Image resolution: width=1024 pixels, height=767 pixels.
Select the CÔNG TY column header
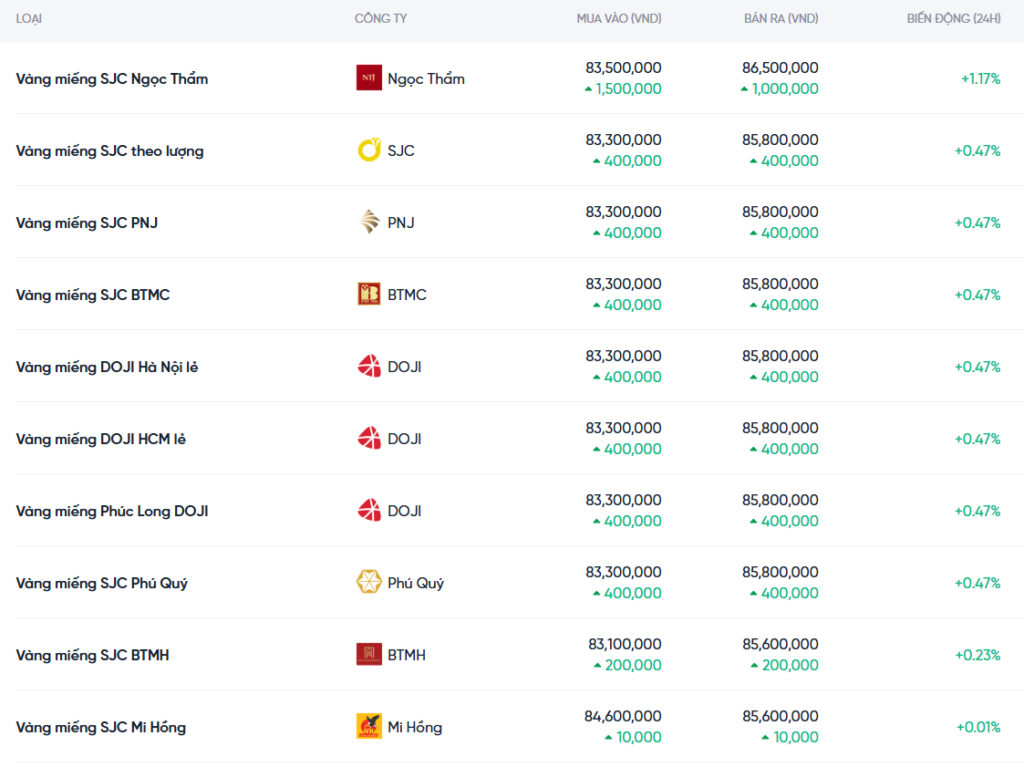[381, 19]
